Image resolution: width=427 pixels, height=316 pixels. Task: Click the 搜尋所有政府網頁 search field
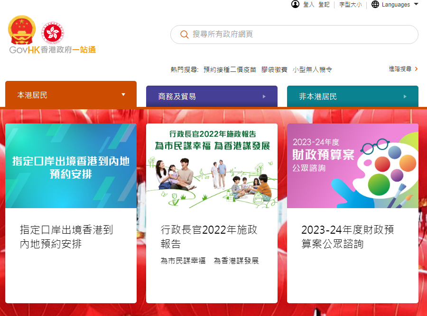(294, 35)
